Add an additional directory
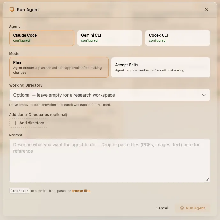Screen dimensions: 220x220 (x=29, y=123)
